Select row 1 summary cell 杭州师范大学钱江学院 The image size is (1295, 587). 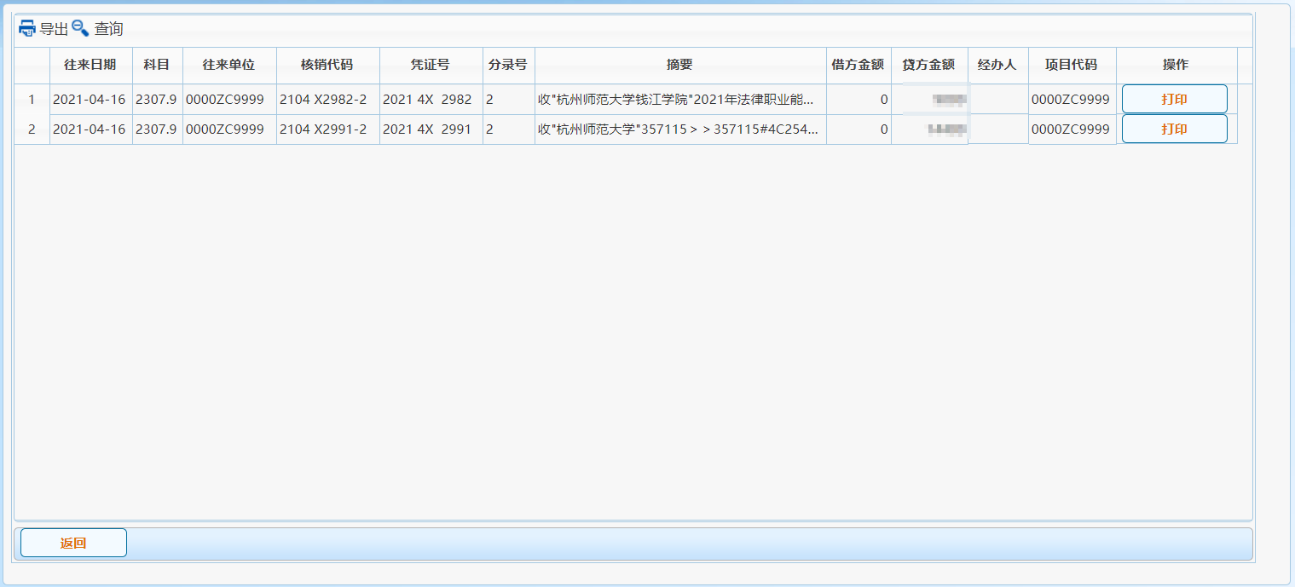pyautogui.click(x=679, y=100)
